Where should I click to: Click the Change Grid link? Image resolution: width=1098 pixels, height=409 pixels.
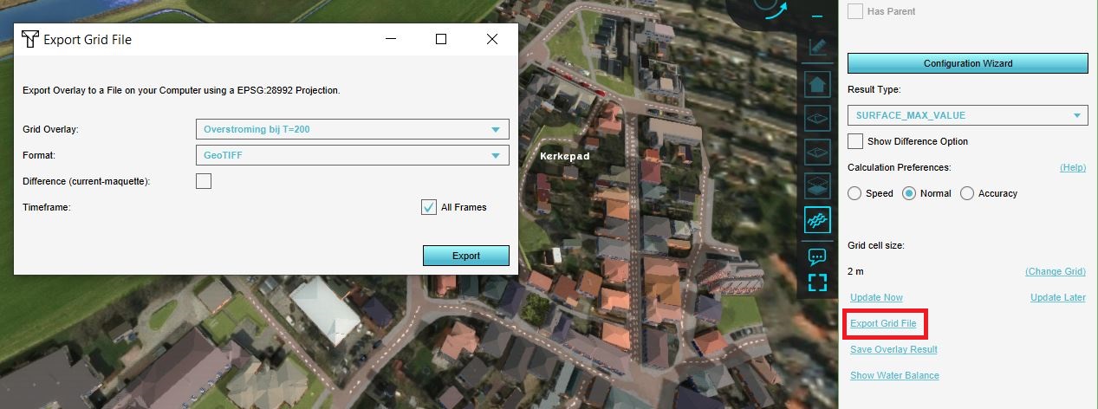click(1055, 271)
